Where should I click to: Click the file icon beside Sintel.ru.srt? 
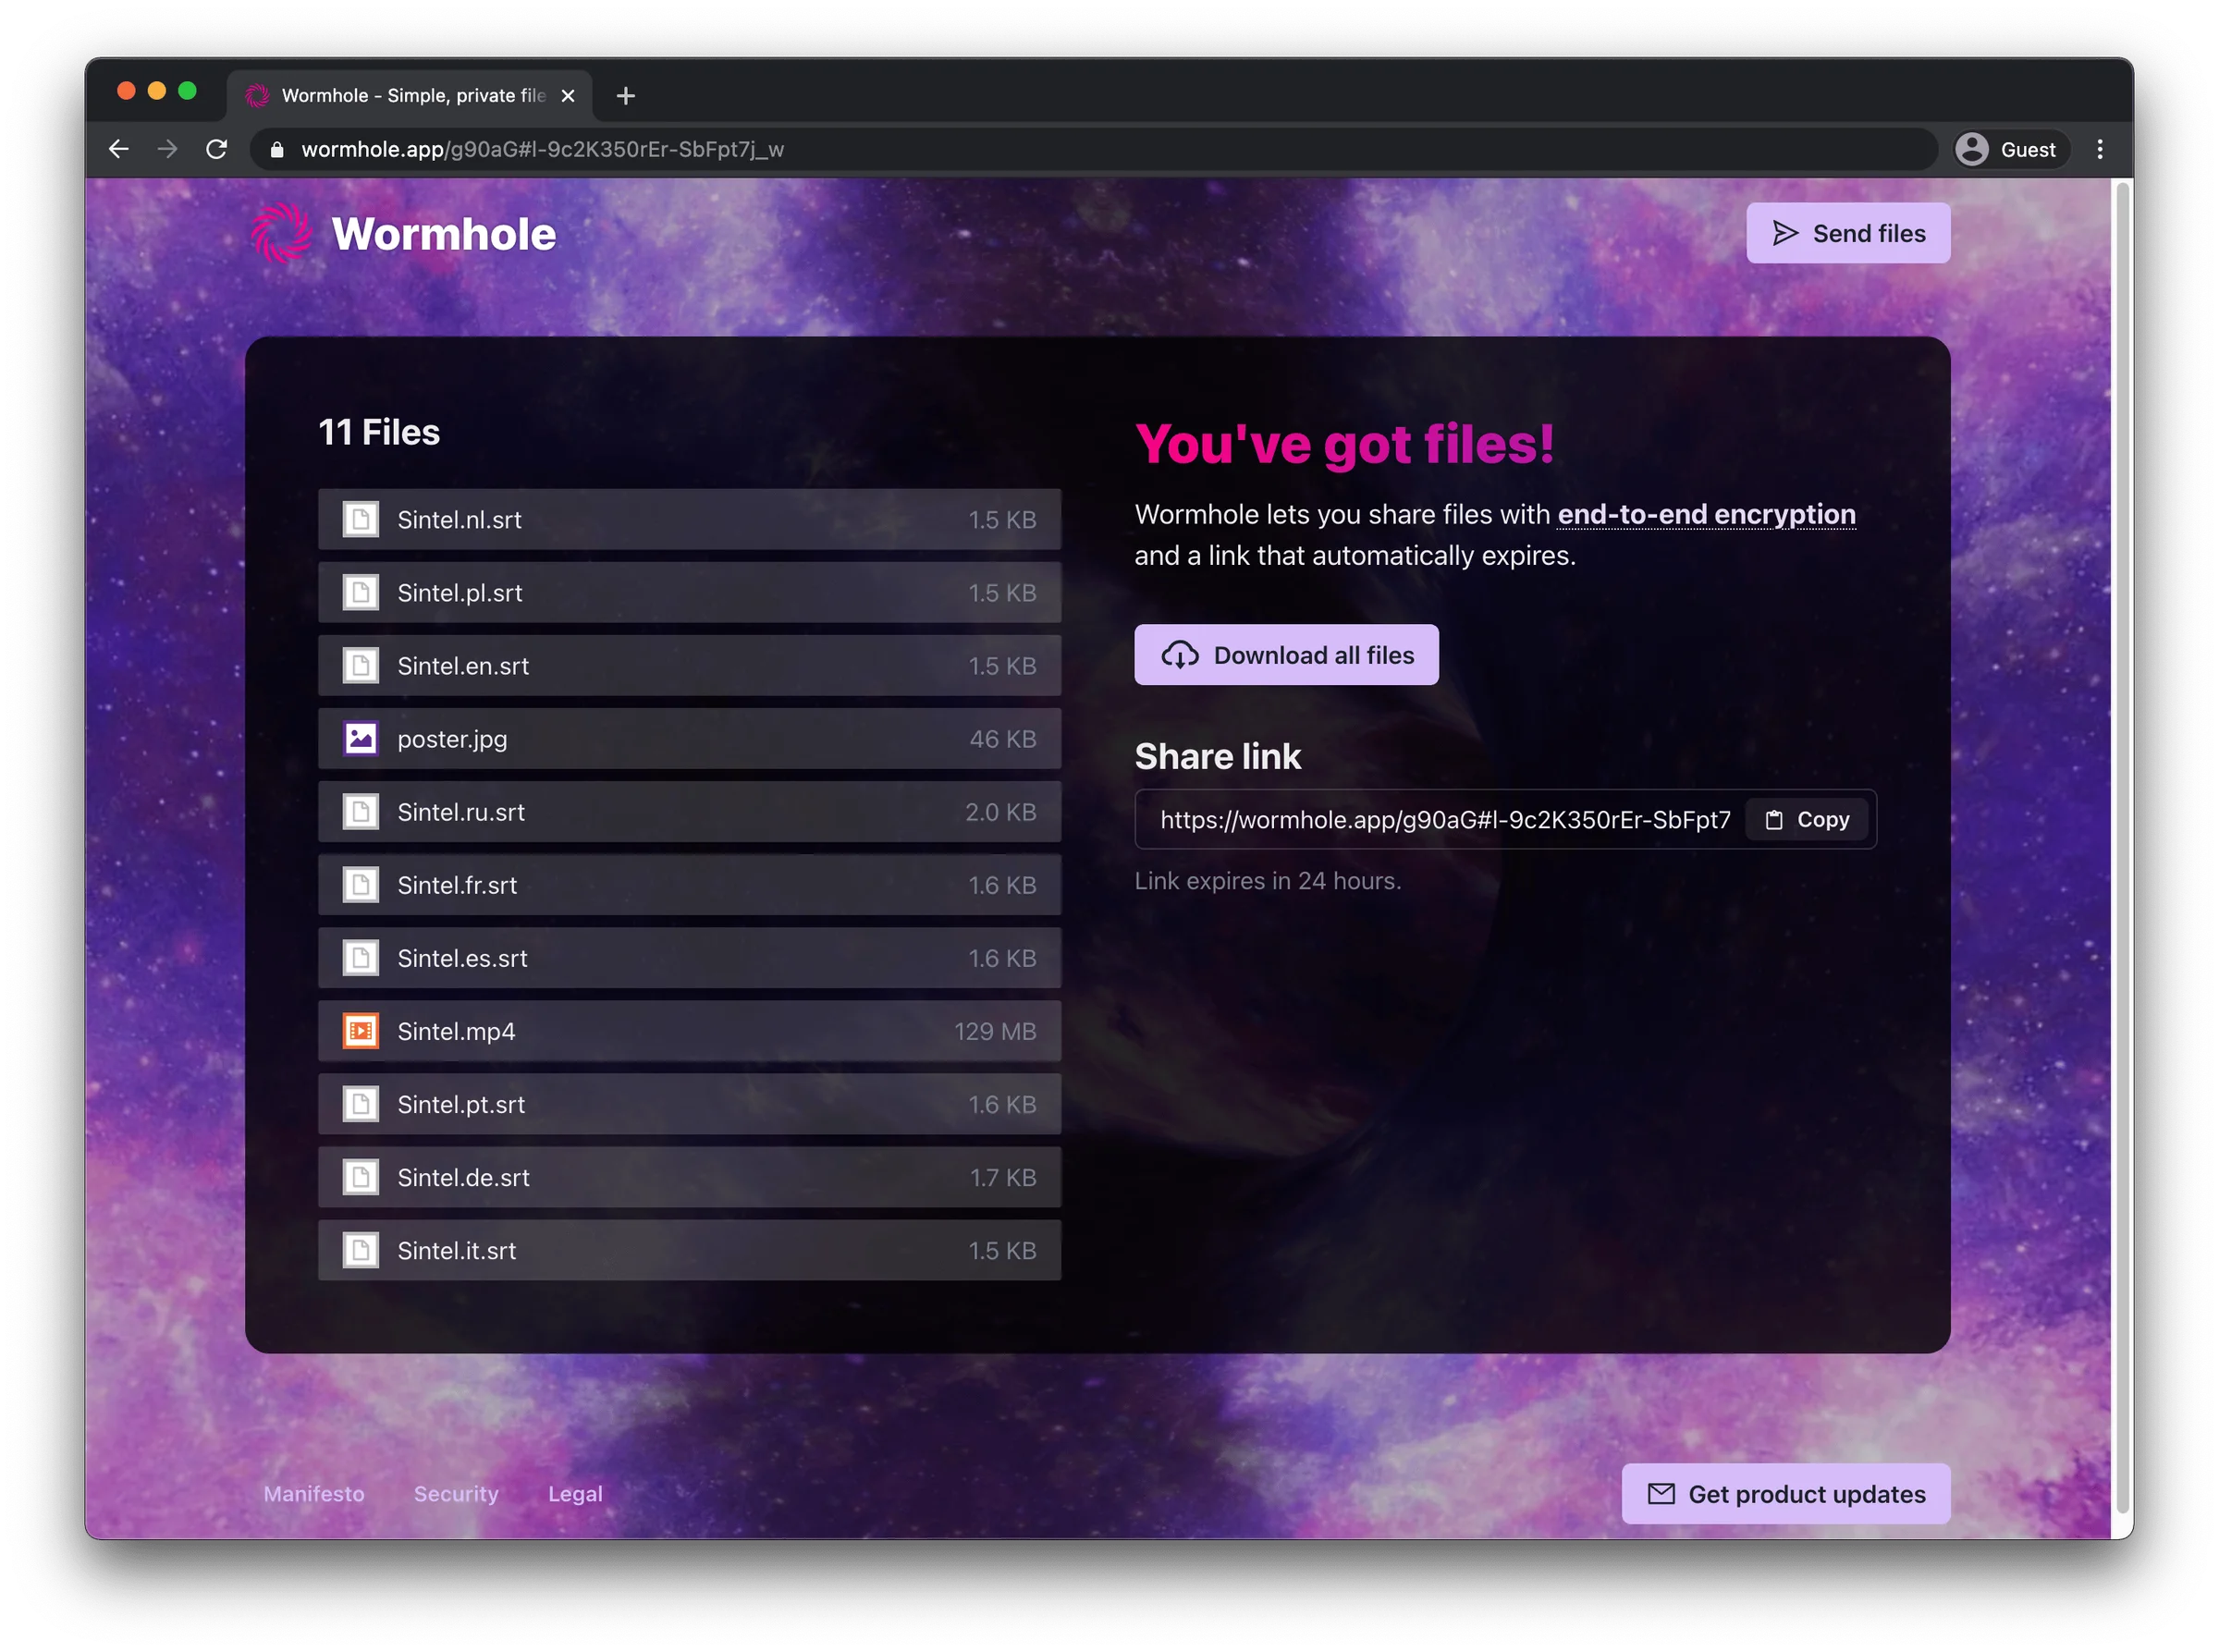point(361,812)
